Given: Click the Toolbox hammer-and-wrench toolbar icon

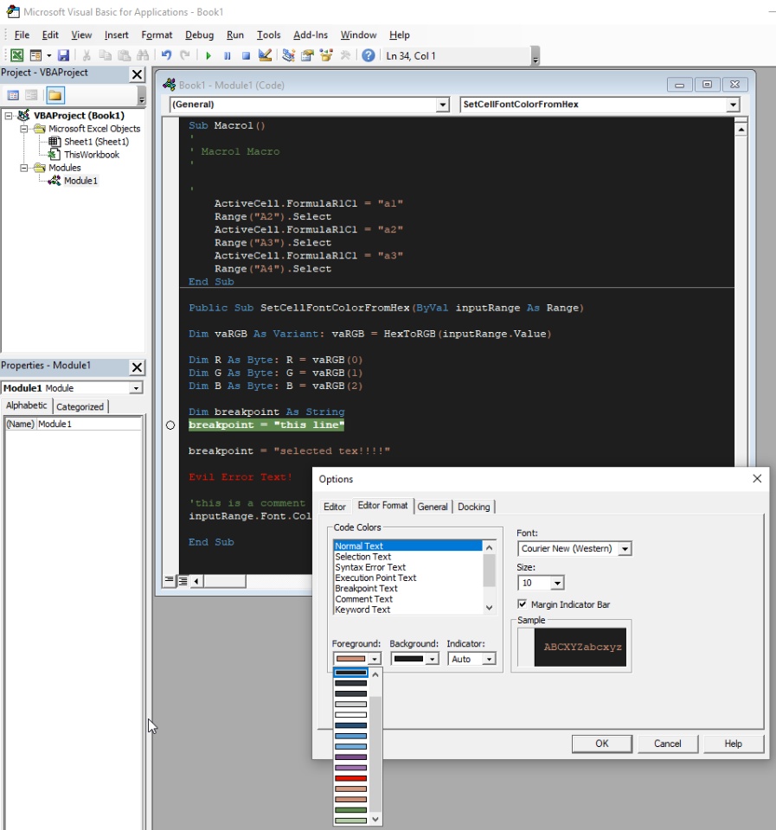Looking at the screenshot, I should click(345, 55).
